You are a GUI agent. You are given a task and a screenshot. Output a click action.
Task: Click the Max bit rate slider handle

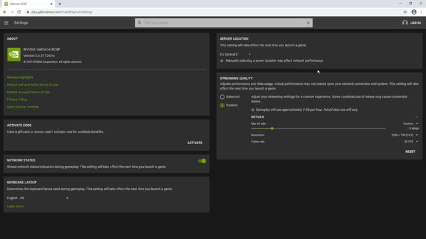pos(272,129)
